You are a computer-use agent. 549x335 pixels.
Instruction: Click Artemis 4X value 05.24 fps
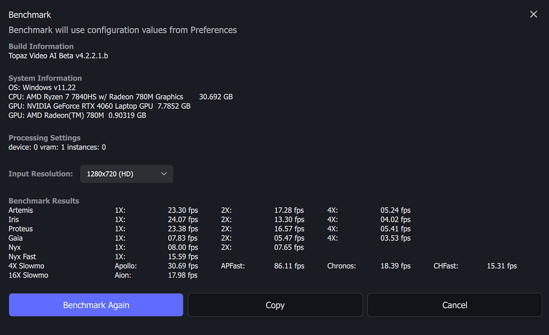point(396,210)
